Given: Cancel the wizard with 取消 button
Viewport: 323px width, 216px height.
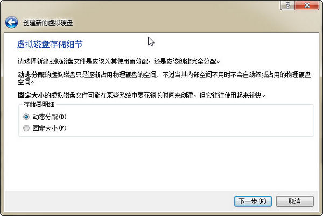Looking at the screenshot, I should click(295, 201).
